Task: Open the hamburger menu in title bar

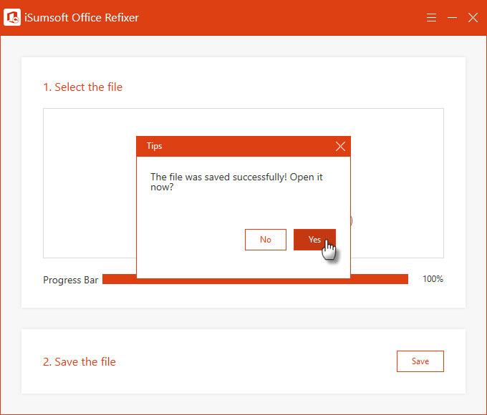Action: [431, 18]
